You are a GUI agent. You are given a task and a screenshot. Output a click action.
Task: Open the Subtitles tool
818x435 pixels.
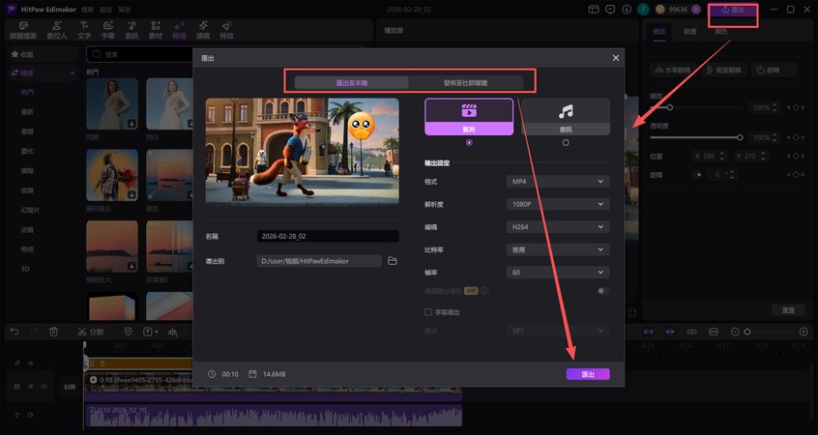[108, 30]
